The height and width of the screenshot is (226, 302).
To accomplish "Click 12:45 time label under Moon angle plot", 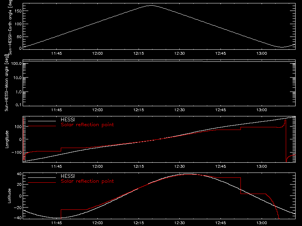I will click(220, 110).
